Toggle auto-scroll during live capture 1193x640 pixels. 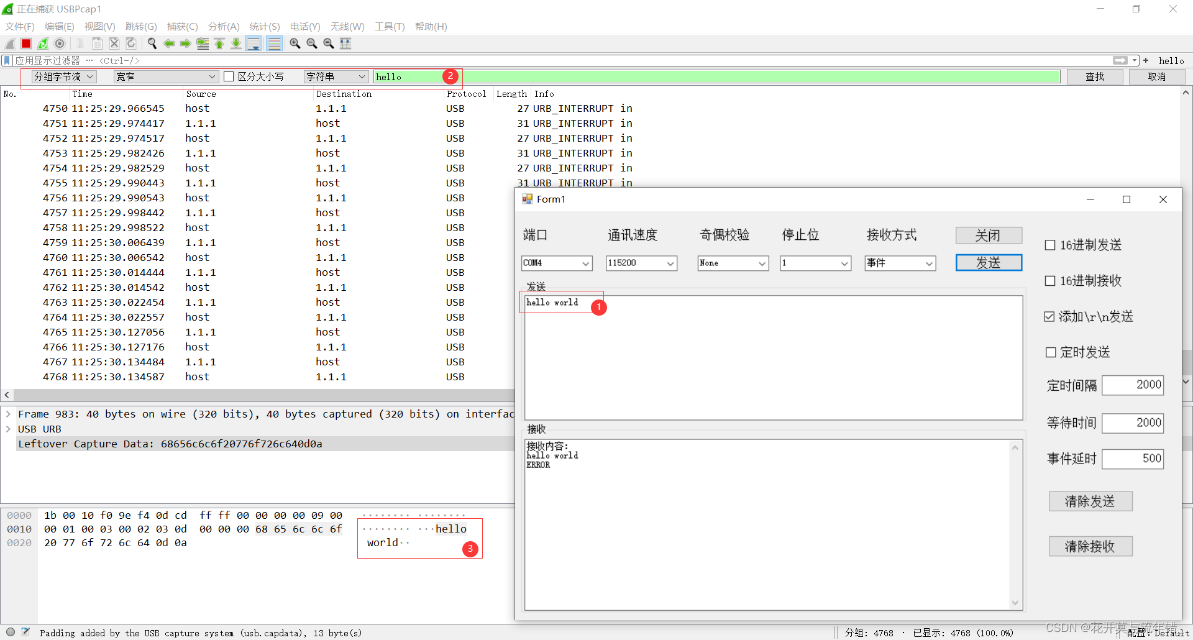254,43
